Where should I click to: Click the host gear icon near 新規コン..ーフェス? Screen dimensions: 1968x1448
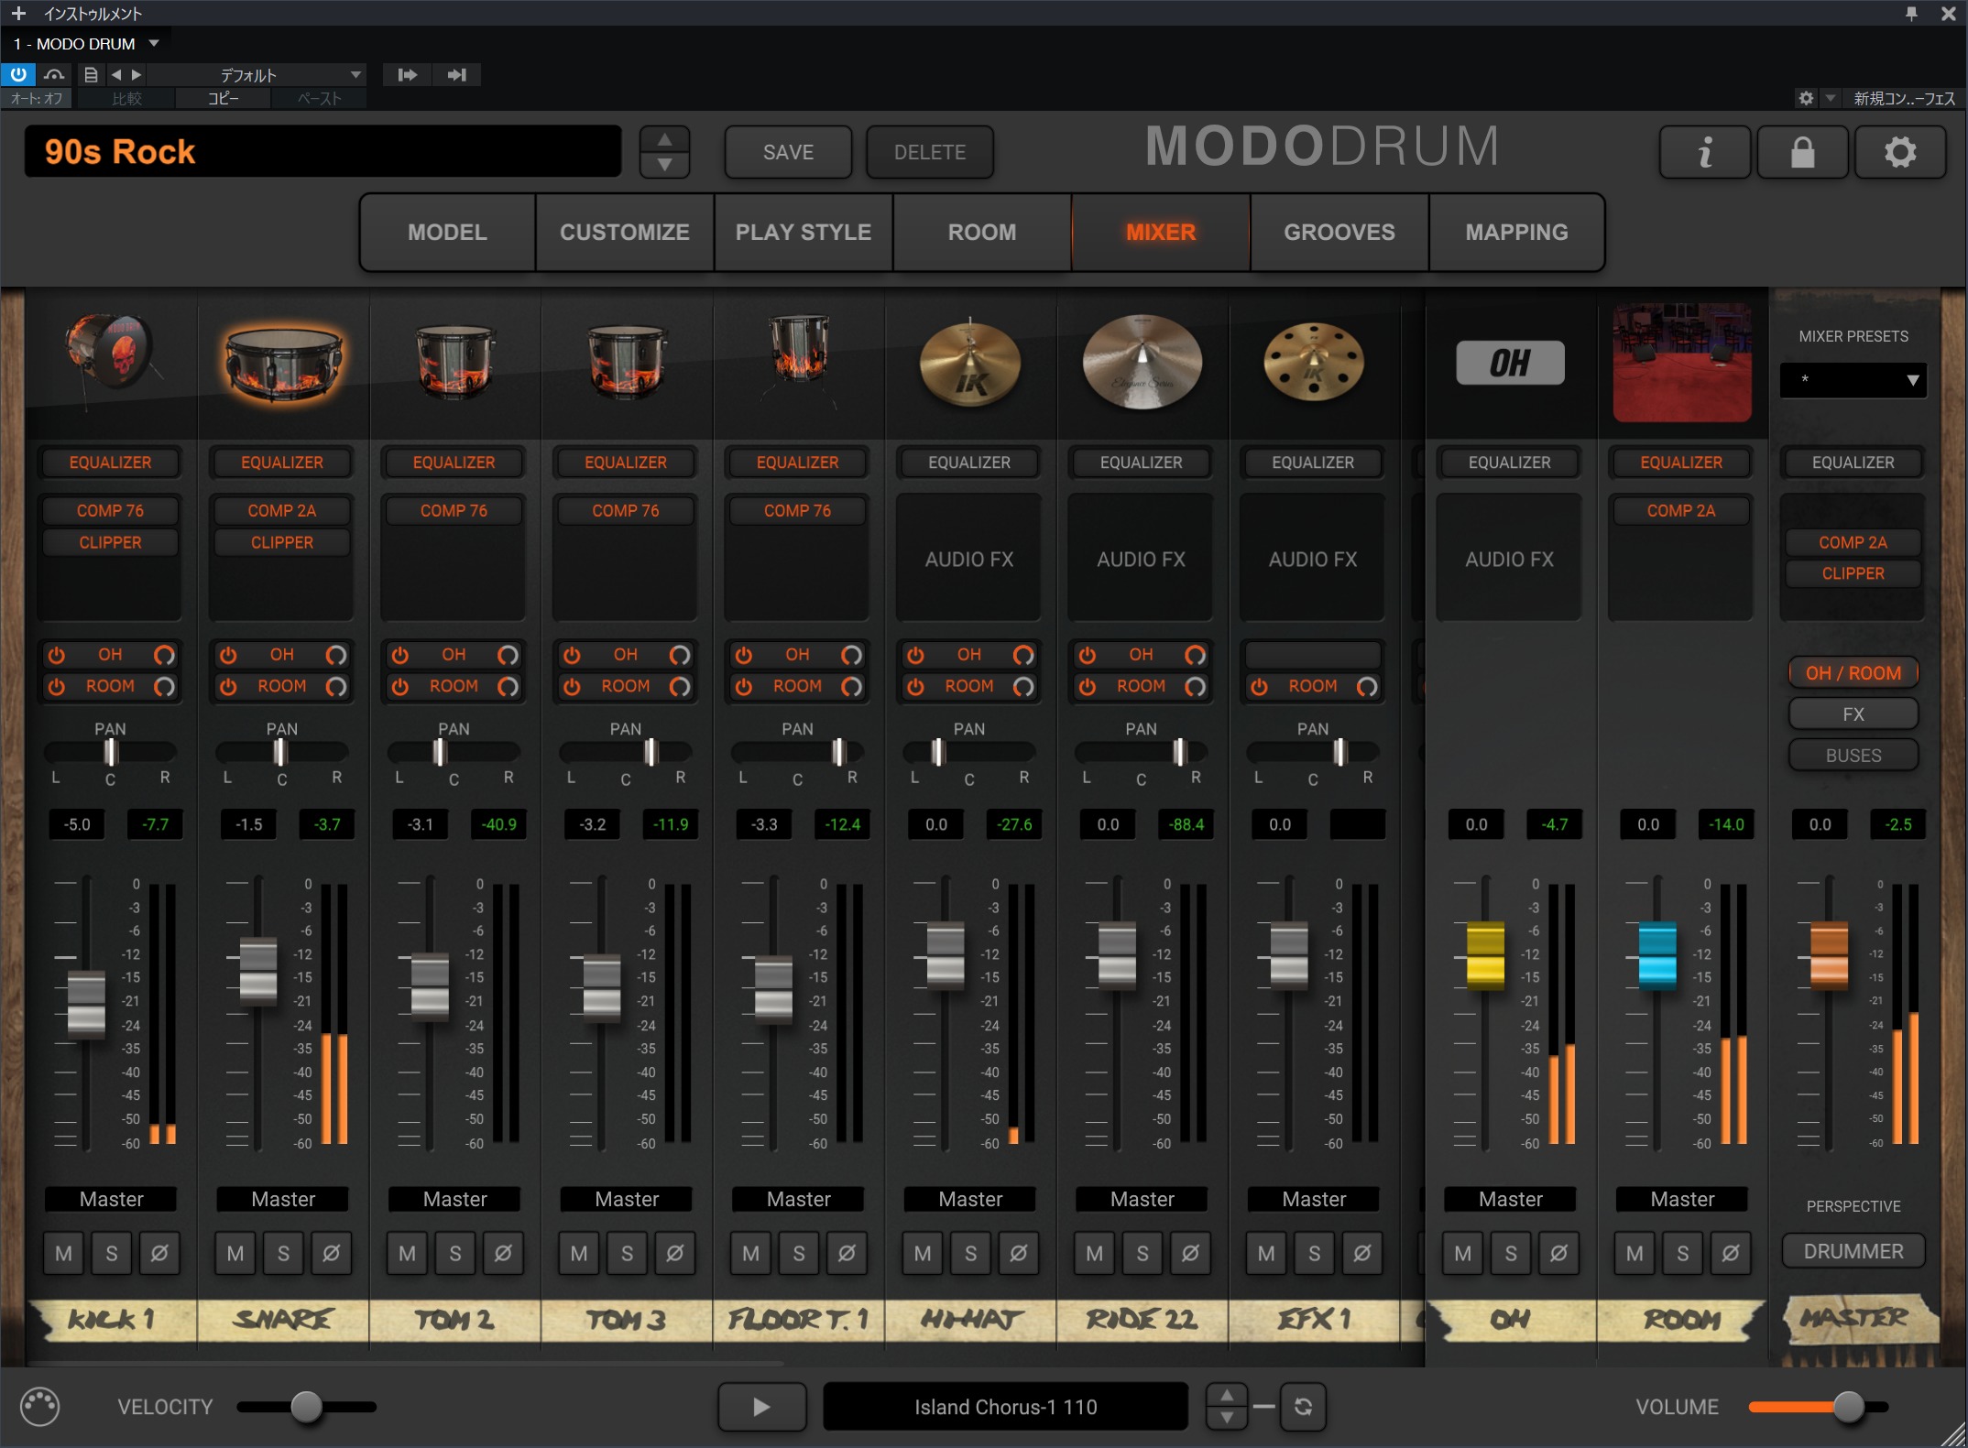pos(1805,98)
